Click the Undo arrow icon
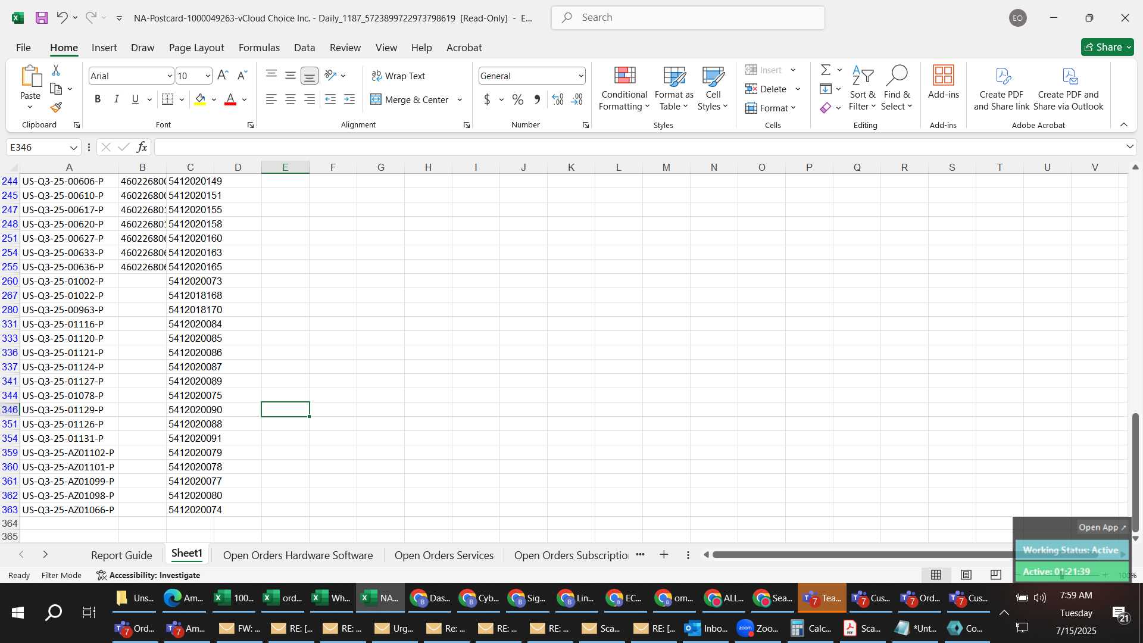Image resolution: width=1143 pixels, height=643 pixels. click(62, 18)
